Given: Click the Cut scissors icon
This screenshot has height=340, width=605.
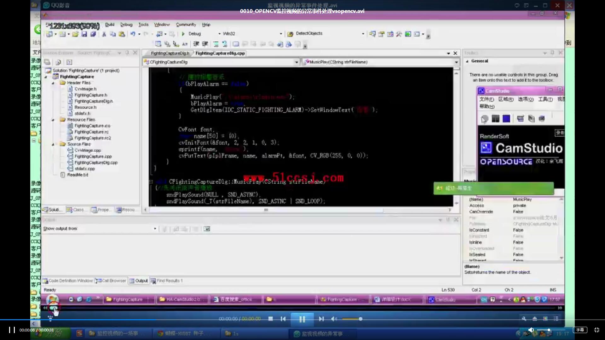Looking at the screenshot, I should pos(104,34).
